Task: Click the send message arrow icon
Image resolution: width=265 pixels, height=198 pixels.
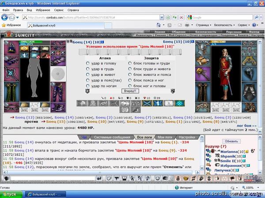Action: pyautogui.click(x=99, y=178)
